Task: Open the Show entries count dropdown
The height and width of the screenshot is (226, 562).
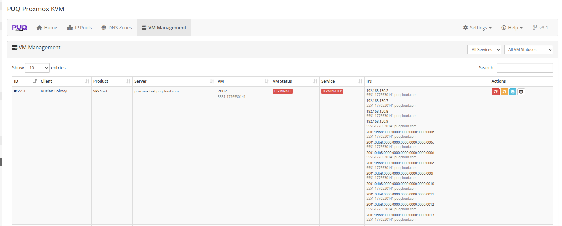Action: tap(37, 68)
